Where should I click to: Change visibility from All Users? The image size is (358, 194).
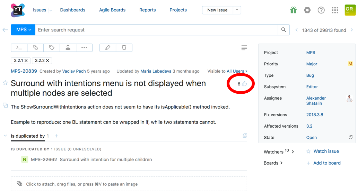click(x=237, y=71)
